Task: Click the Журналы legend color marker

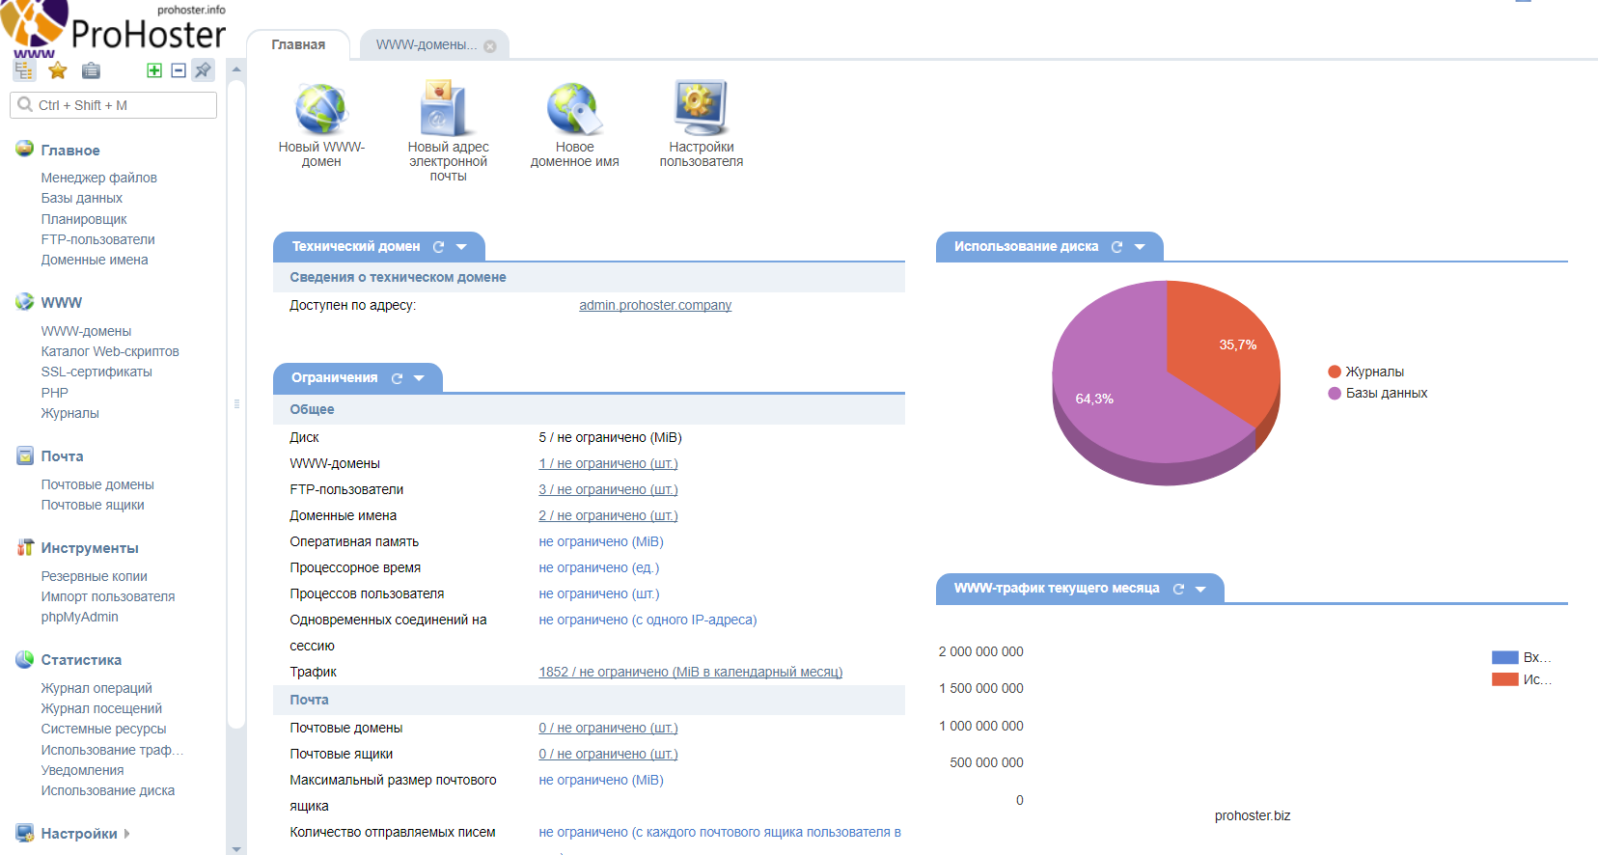Action: [1335, 372]
